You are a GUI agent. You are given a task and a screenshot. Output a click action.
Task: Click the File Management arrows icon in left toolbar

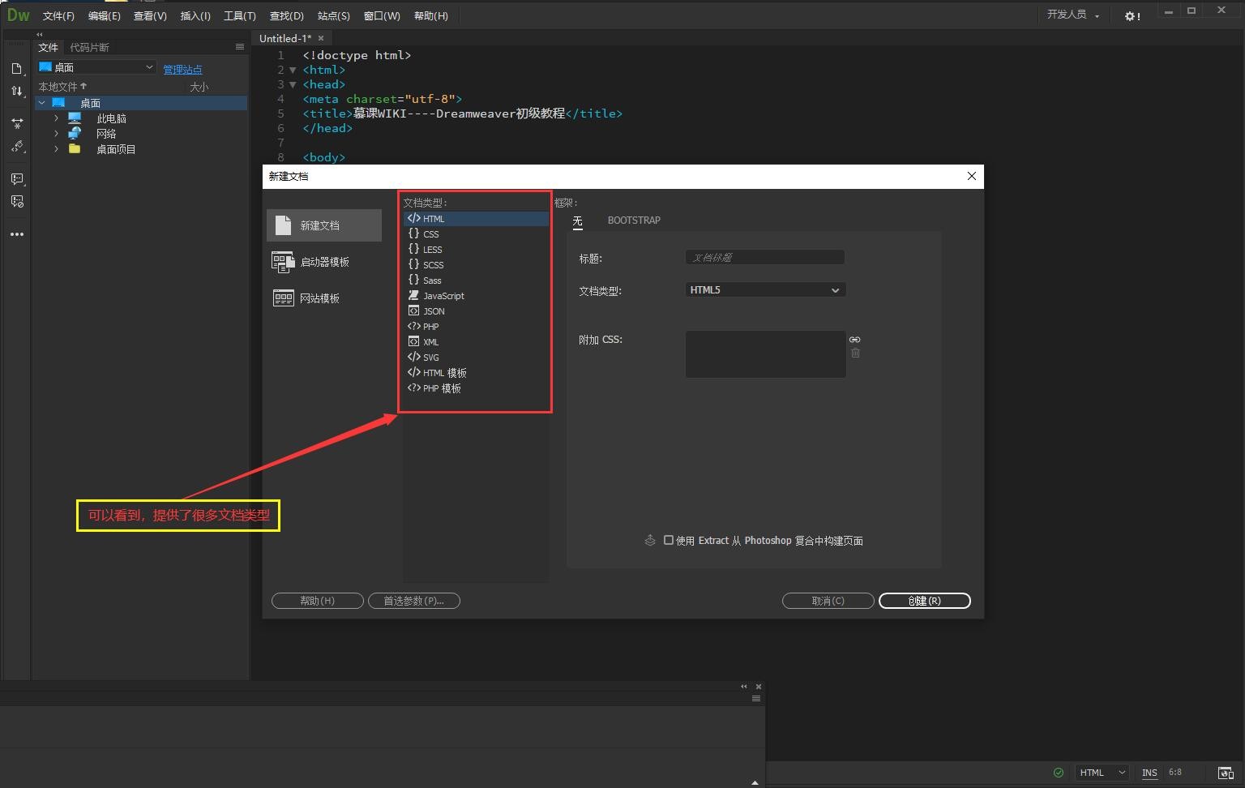[x=17, y=91]
